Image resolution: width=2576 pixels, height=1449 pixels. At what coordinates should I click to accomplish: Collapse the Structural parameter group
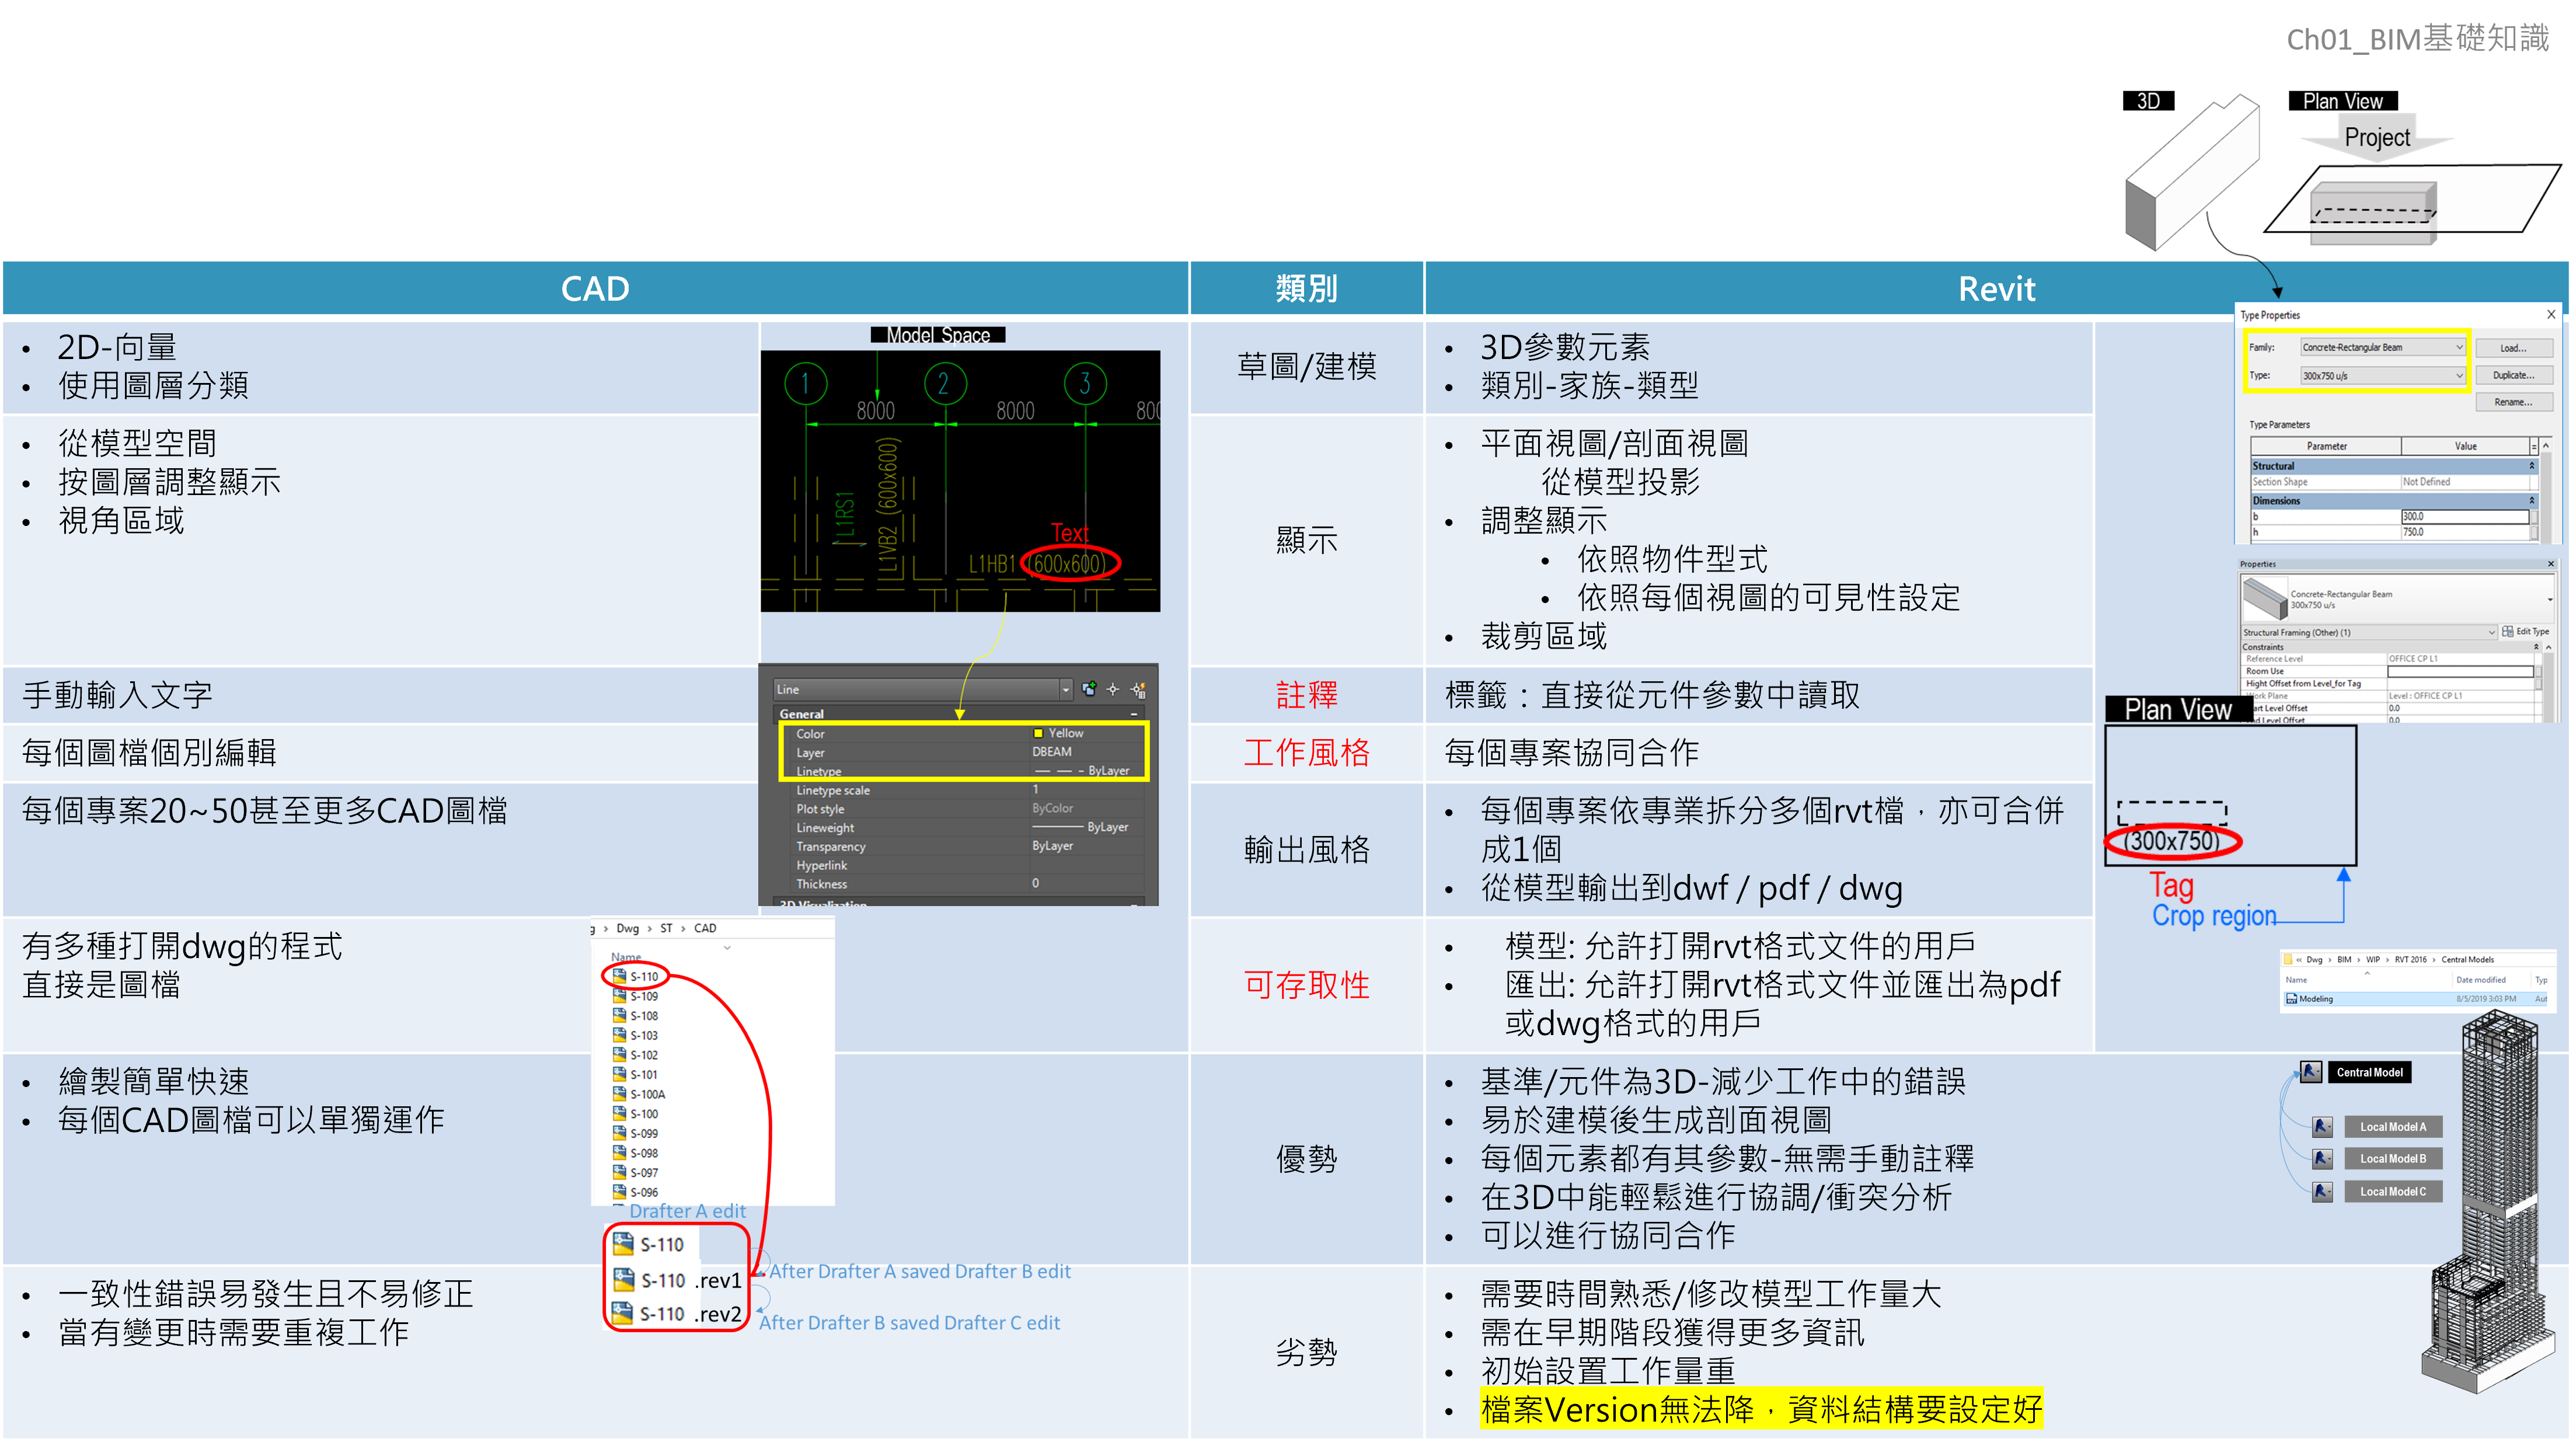tap(2532, 466)
